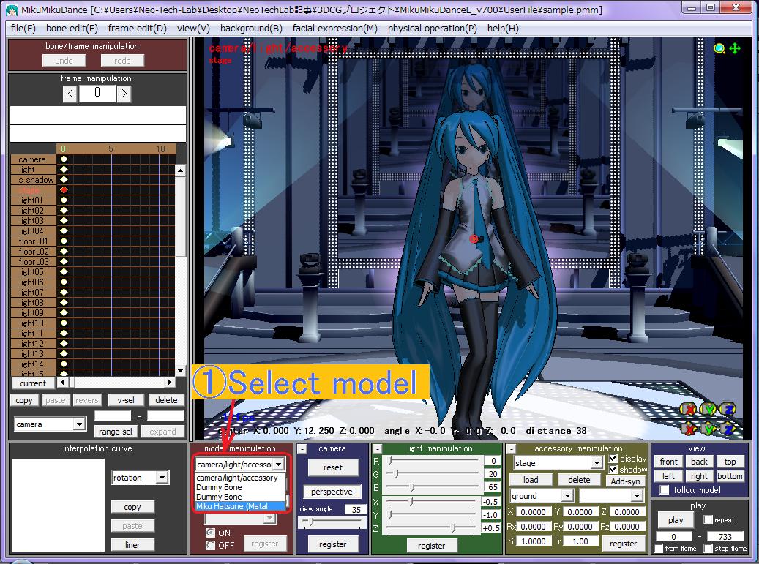Select the camera row keyframe at frame 0

tap(64, 159)
